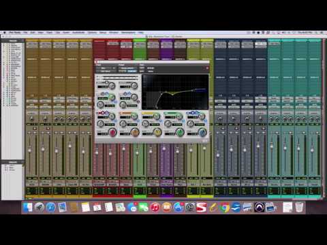Open the Pro Tools application menu

coord(14,33)
